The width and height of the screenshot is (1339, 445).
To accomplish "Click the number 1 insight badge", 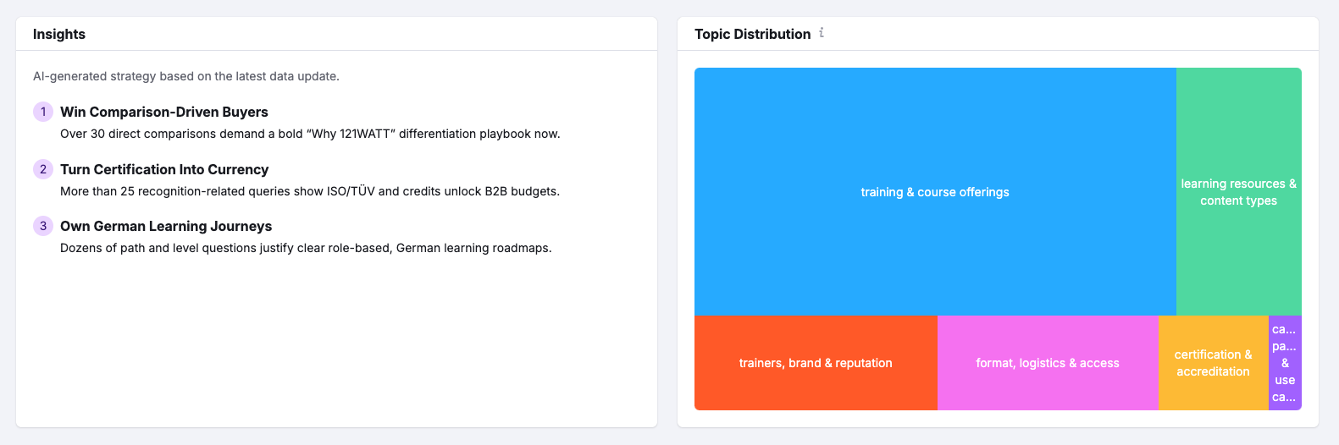I will click(43, 112).
